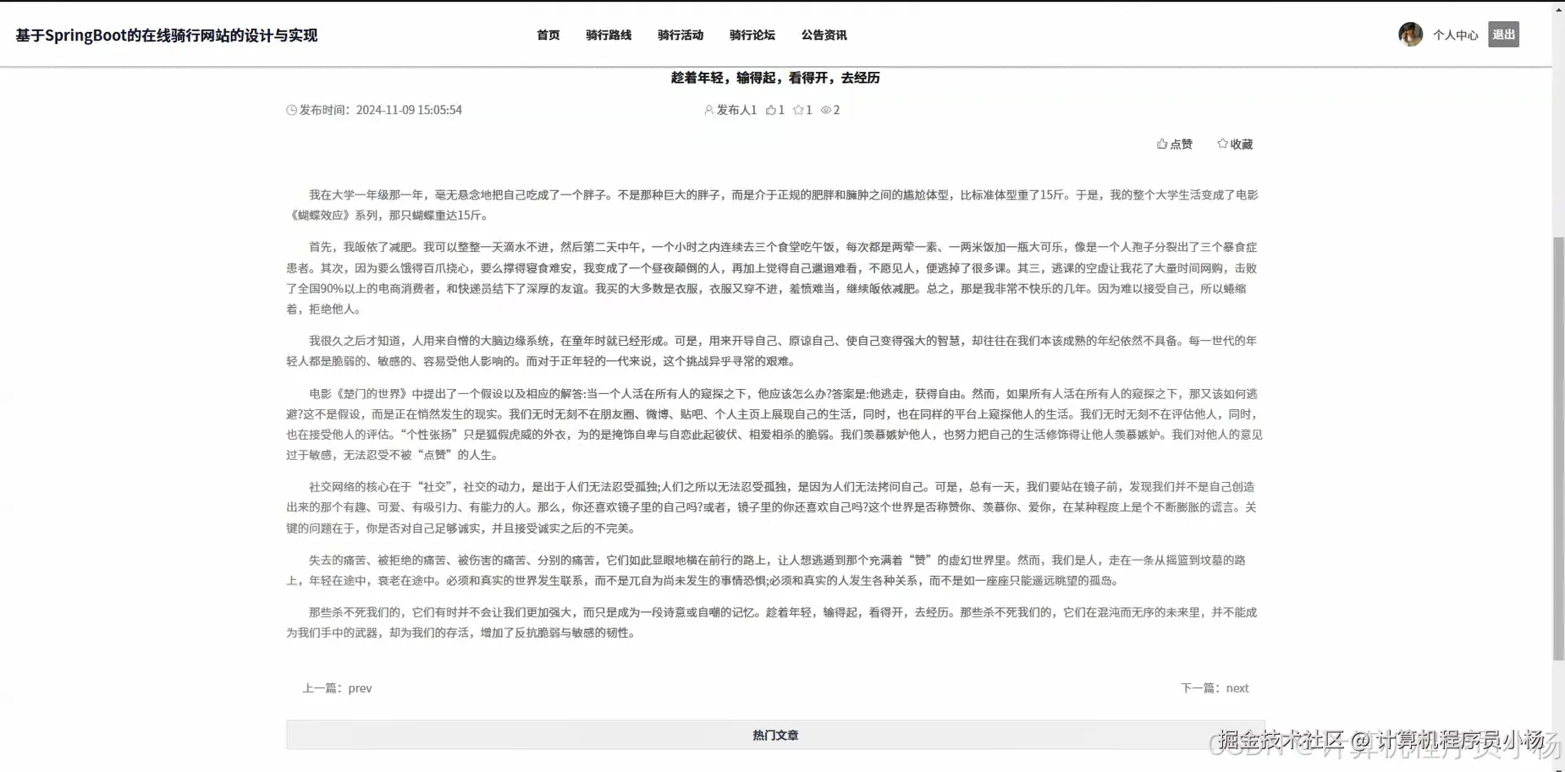Click the thumbs-up count icon under the title
Image resolution: width=1565 pixels, height=772 pixels.
point(773,109)
